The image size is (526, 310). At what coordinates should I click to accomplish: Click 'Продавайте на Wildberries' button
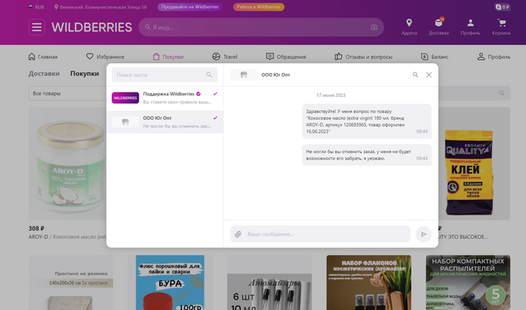(190, 7)
